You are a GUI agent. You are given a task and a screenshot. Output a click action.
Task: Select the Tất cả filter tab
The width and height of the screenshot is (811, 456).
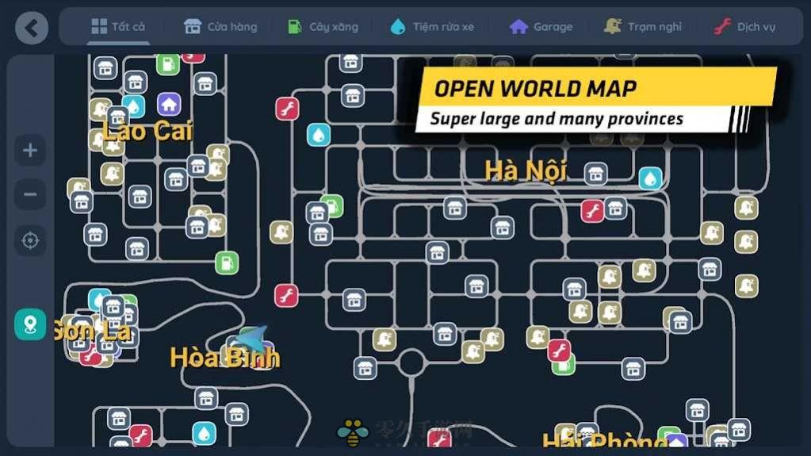pos(118,27)
